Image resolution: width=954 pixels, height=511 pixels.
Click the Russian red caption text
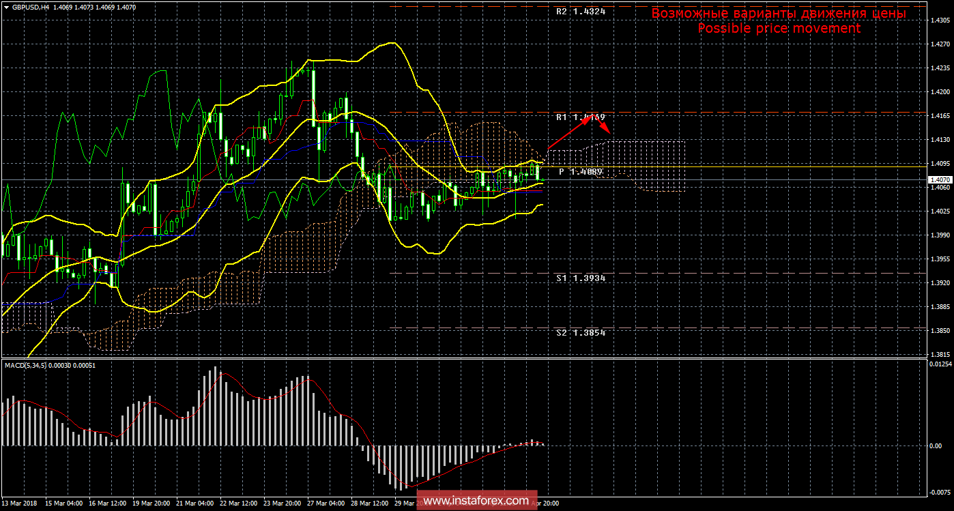pos(779,13)
